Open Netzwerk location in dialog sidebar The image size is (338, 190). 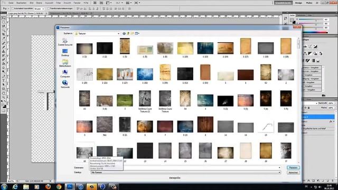pyautogui.click(x=65, y=84)
